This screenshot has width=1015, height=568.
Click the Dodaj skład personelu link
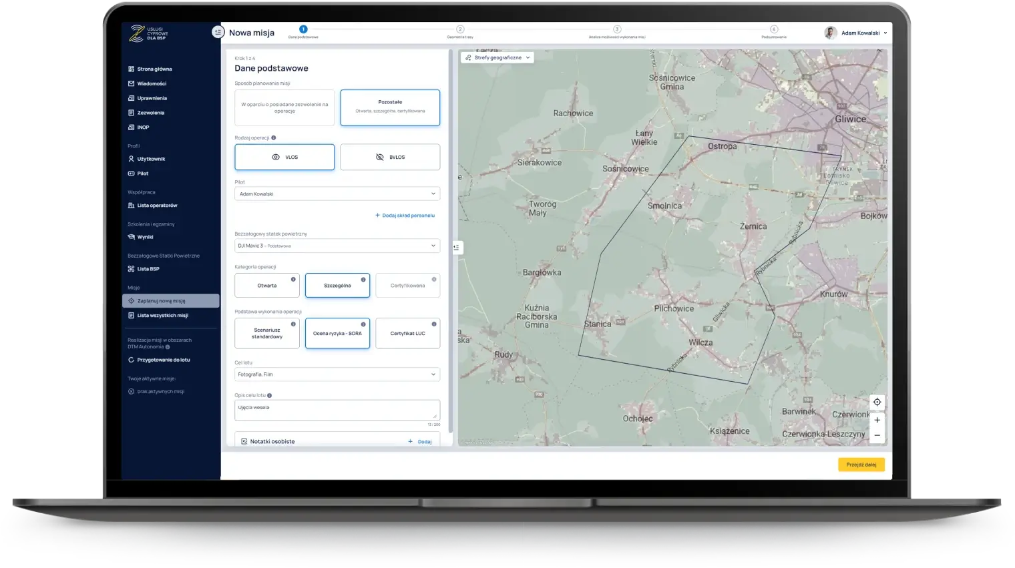tap(405, 216)
